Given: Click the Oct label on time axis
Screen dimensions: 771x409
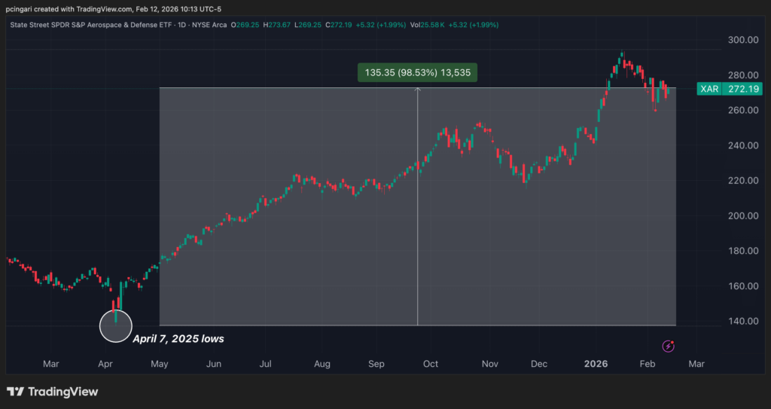Looking at the screenshot, I should (x=430, y=364).
